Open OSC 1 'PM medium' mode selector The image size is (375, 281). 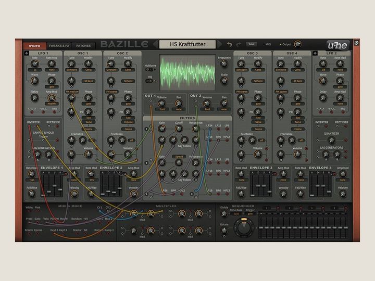[x=72, y=92]
